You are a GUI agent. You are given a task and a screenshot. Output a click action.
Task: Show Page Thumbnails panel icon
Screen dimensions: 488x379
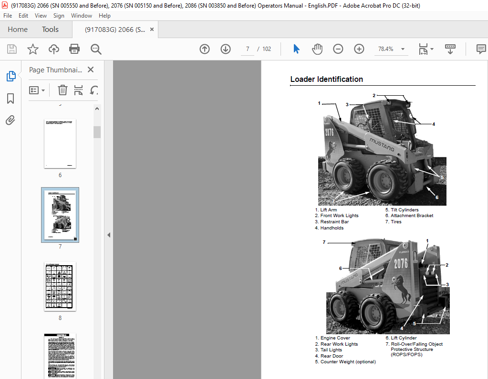[11, 76]
